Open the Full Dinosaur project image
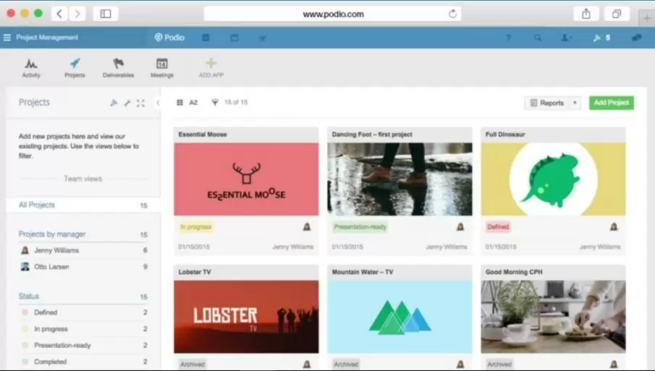Screen dimensions: 655x371 pyautogui.click(x=553, y=179)
